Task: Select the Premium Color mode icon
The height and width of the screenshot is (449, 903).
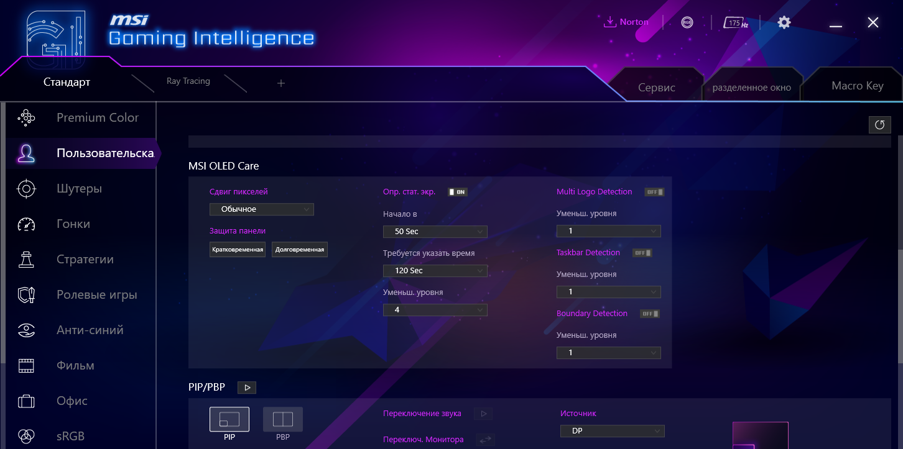Action: coord(26,117)
